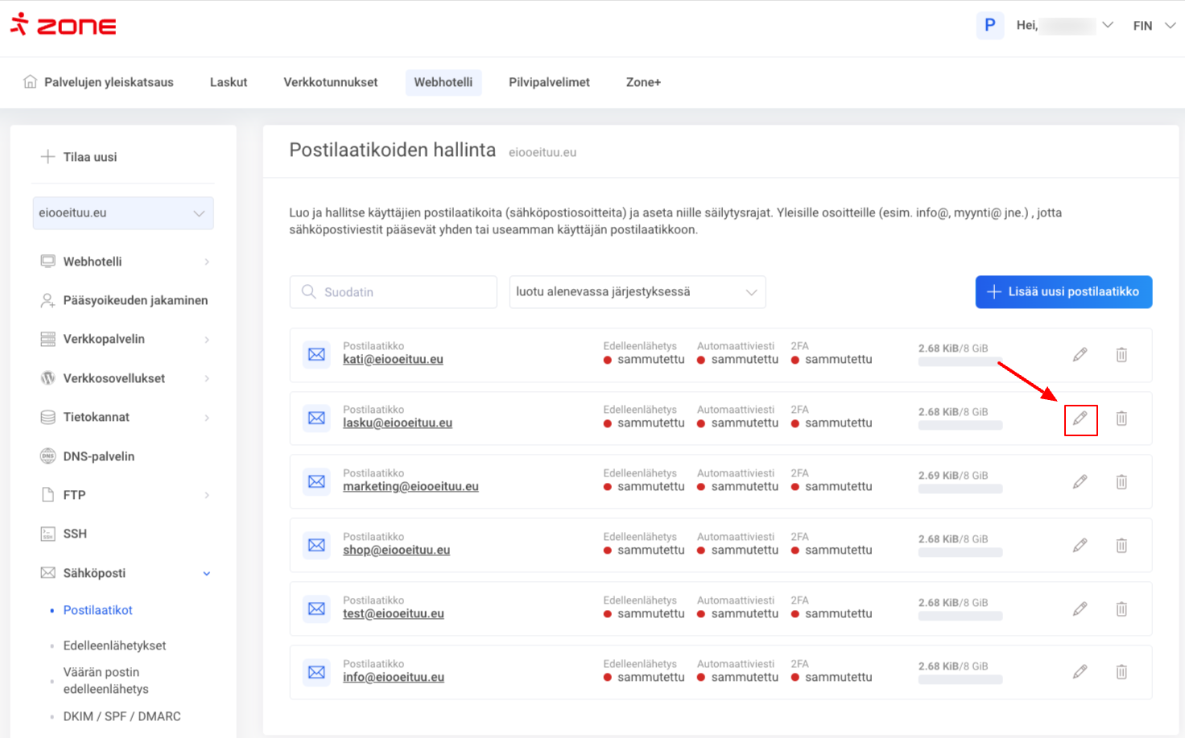Expand the Verkkopalvelin sidebar item
The width and height of the screenshot is (1185, 738).
(x=206, y=340)
